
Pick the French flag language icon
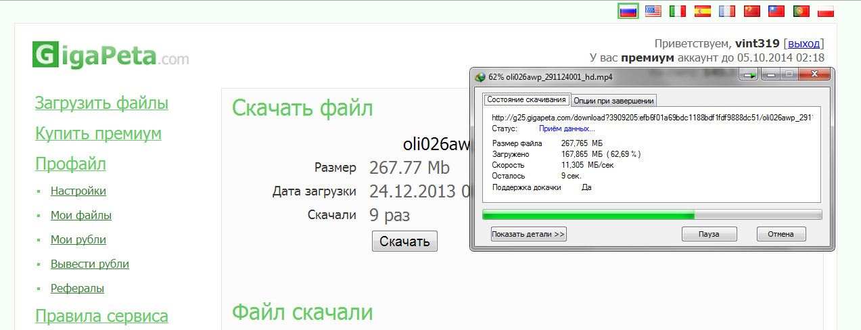coord(727,11)
